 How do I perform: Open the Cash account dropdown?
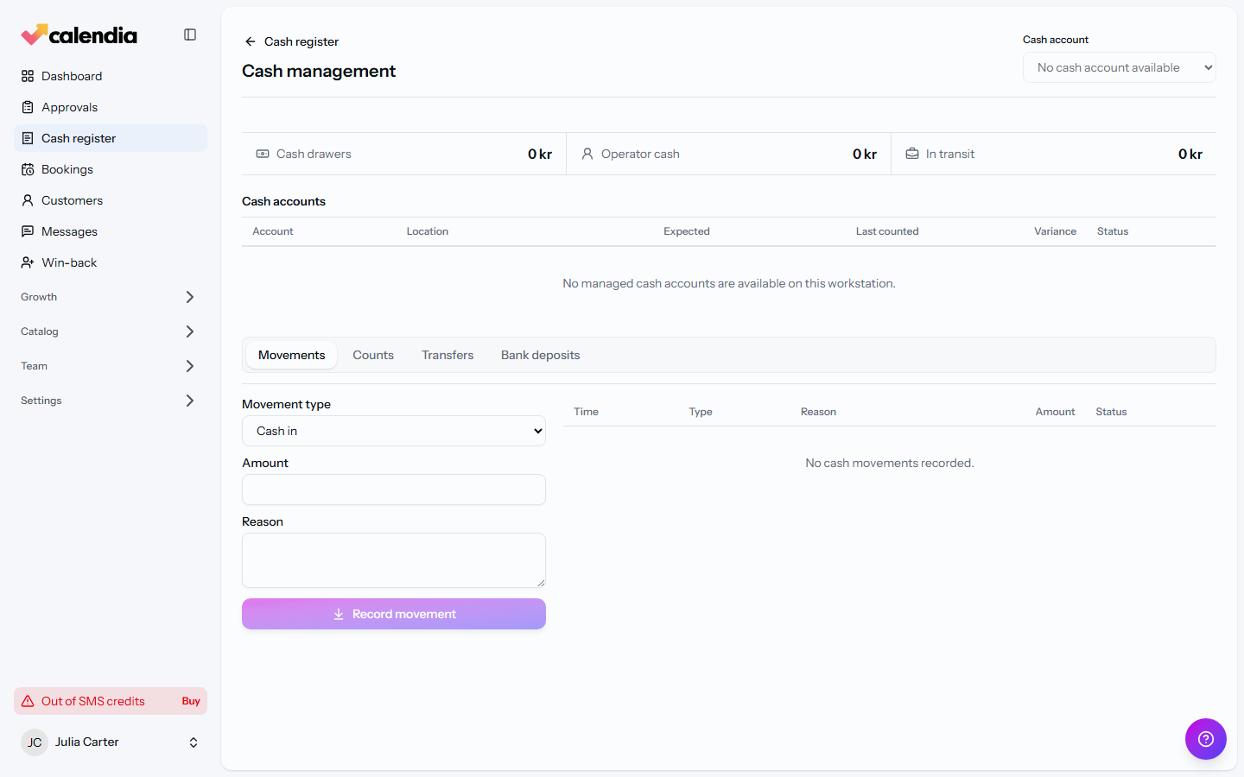tap(1120, 67)
